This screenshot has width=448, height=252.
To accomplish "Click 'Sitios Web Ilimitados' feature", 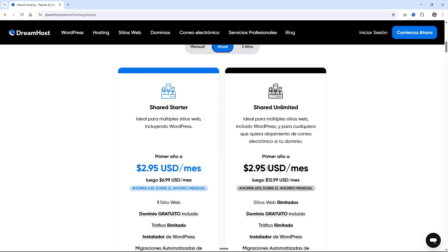I will pos(276,202).
